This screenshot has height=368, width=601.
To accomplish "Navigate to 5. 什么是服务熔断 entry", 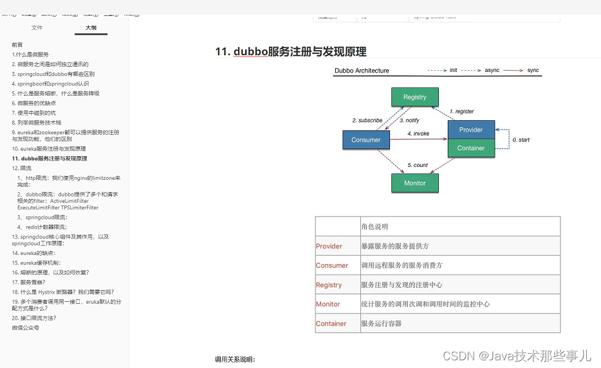I will 55,93.
